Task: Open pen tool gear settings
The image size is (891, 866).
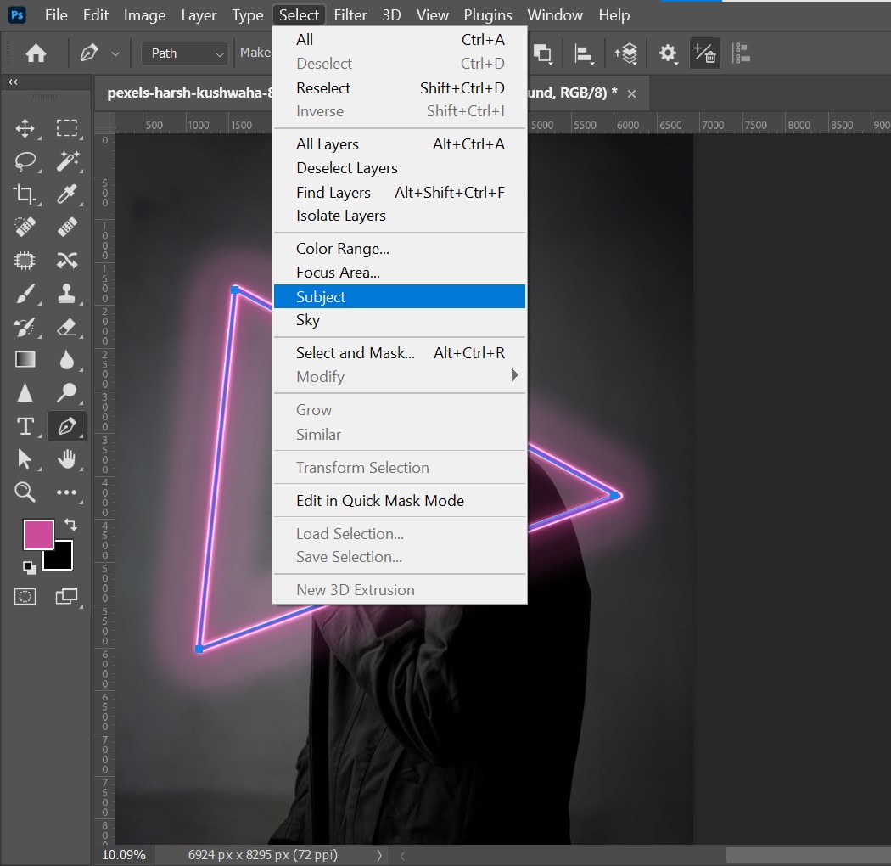Action: pos(668,54)
